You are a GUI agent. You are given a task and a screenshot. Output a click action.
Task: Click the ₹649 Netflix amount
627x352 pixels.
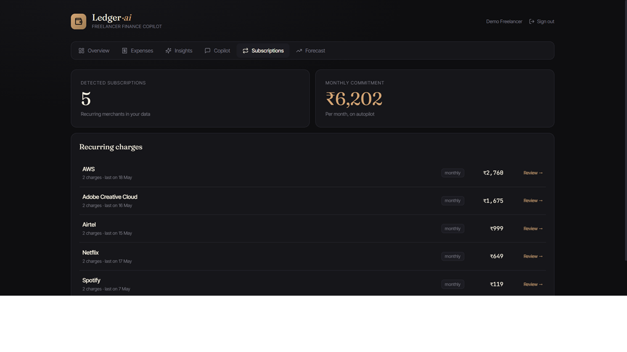pos(497,256)
